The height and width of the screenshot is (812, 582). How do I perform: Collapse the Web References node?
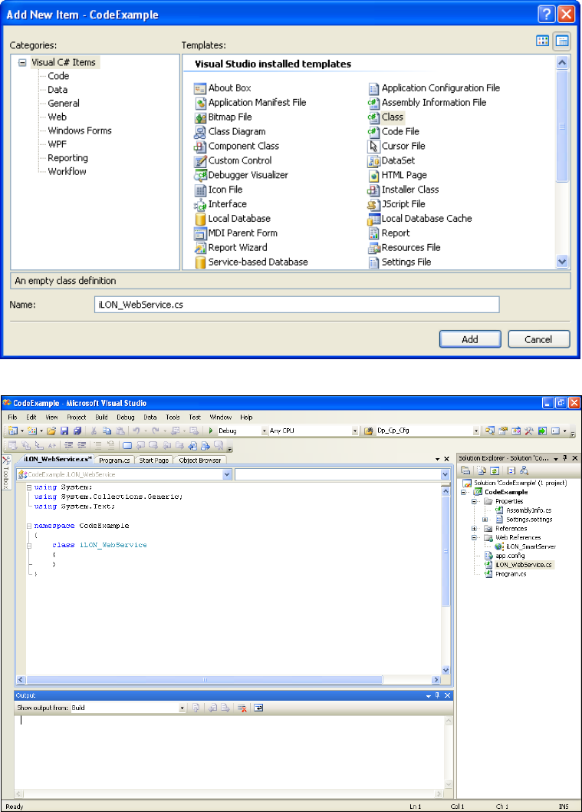click(x=474, y=537)
